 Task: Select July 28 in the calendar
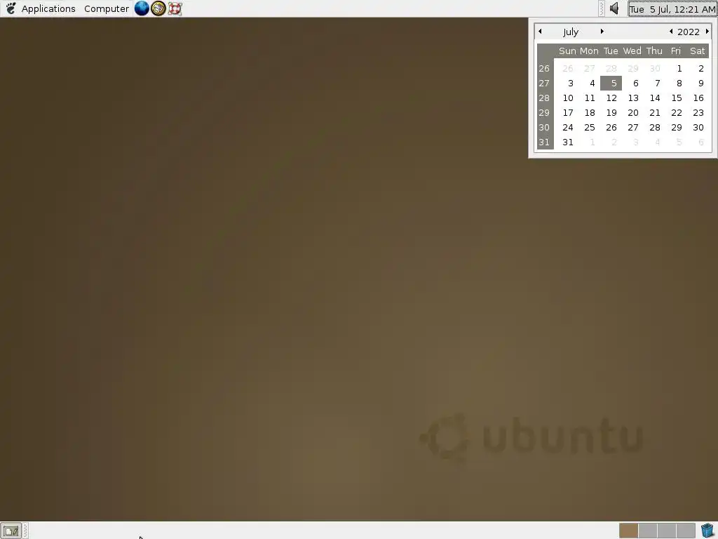tap(655, 127)
